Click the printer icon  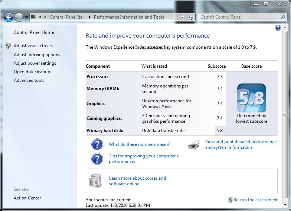194,144
